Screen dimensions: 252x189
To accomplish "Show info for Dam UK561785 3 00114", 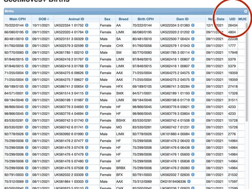I will pos(193,52).
